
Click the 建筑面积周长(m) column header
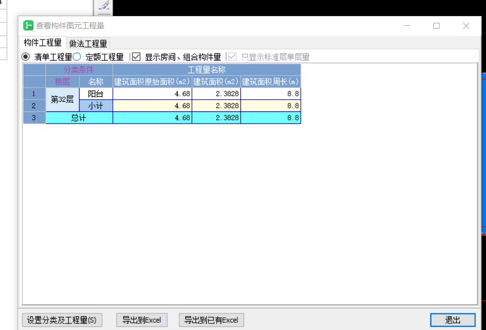270,81
